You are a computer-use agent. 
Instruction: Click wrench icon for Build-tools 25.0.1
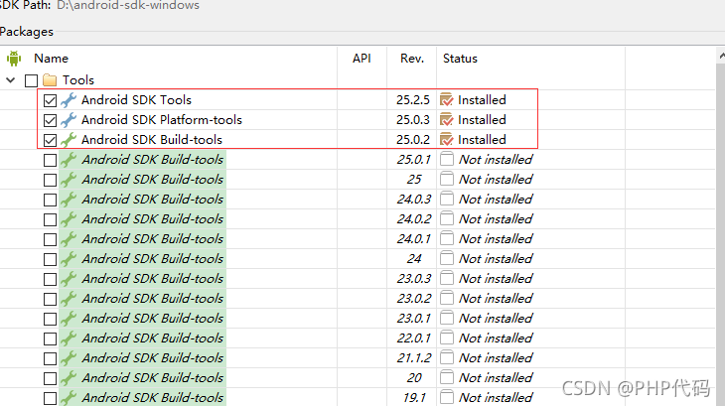coord(69,160)
